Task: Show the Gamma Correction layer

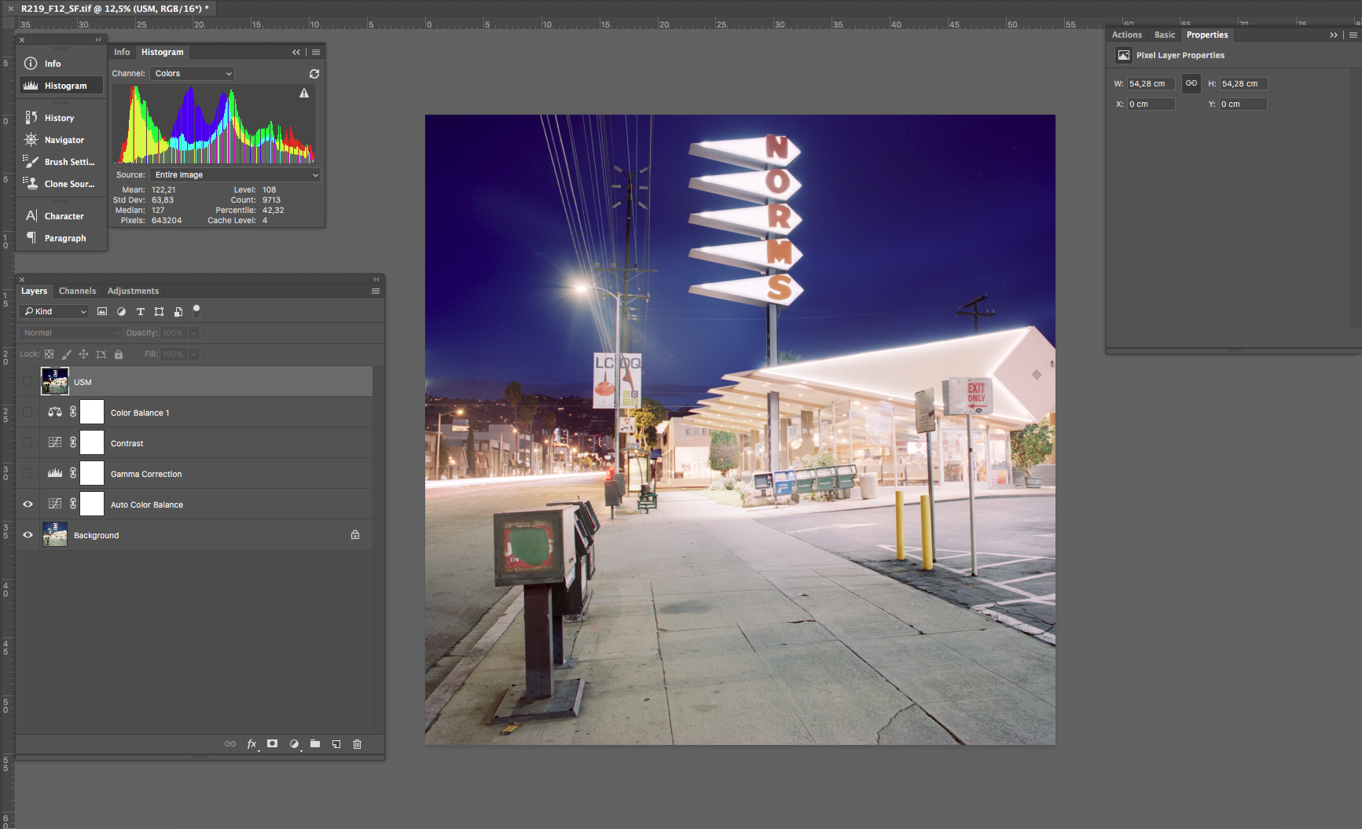Action: coord(28,474)
